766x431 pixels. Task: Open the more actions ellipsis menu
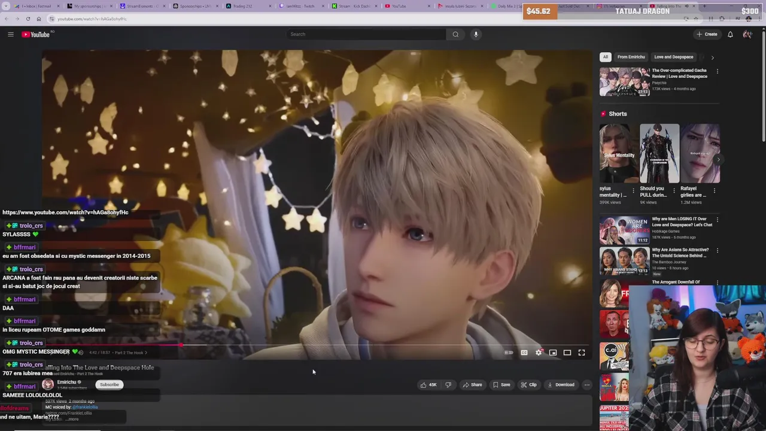pyautogui.click(x=587, y=385)
